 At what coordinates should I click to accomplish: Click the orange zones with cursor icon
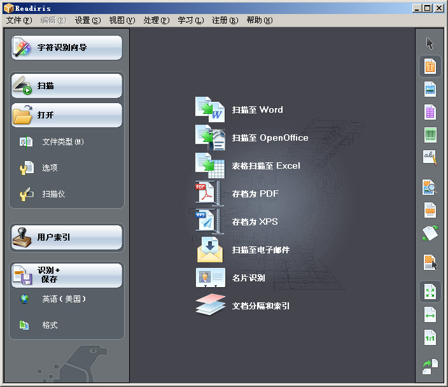(430, 262)
